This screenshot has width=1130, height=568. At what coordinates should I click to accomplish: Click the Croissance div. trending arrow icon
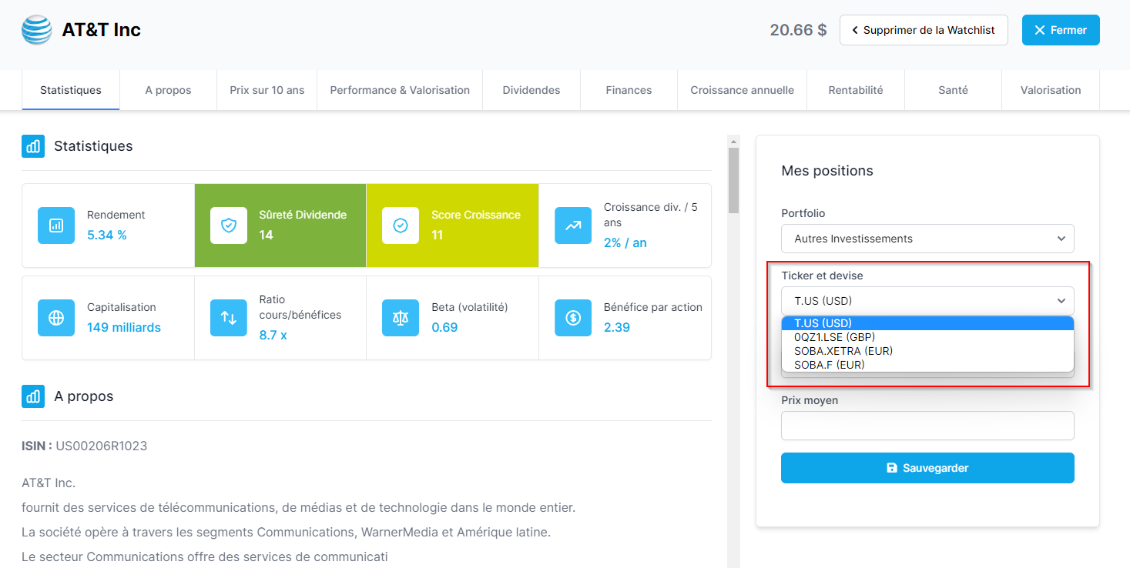point(573,226)
